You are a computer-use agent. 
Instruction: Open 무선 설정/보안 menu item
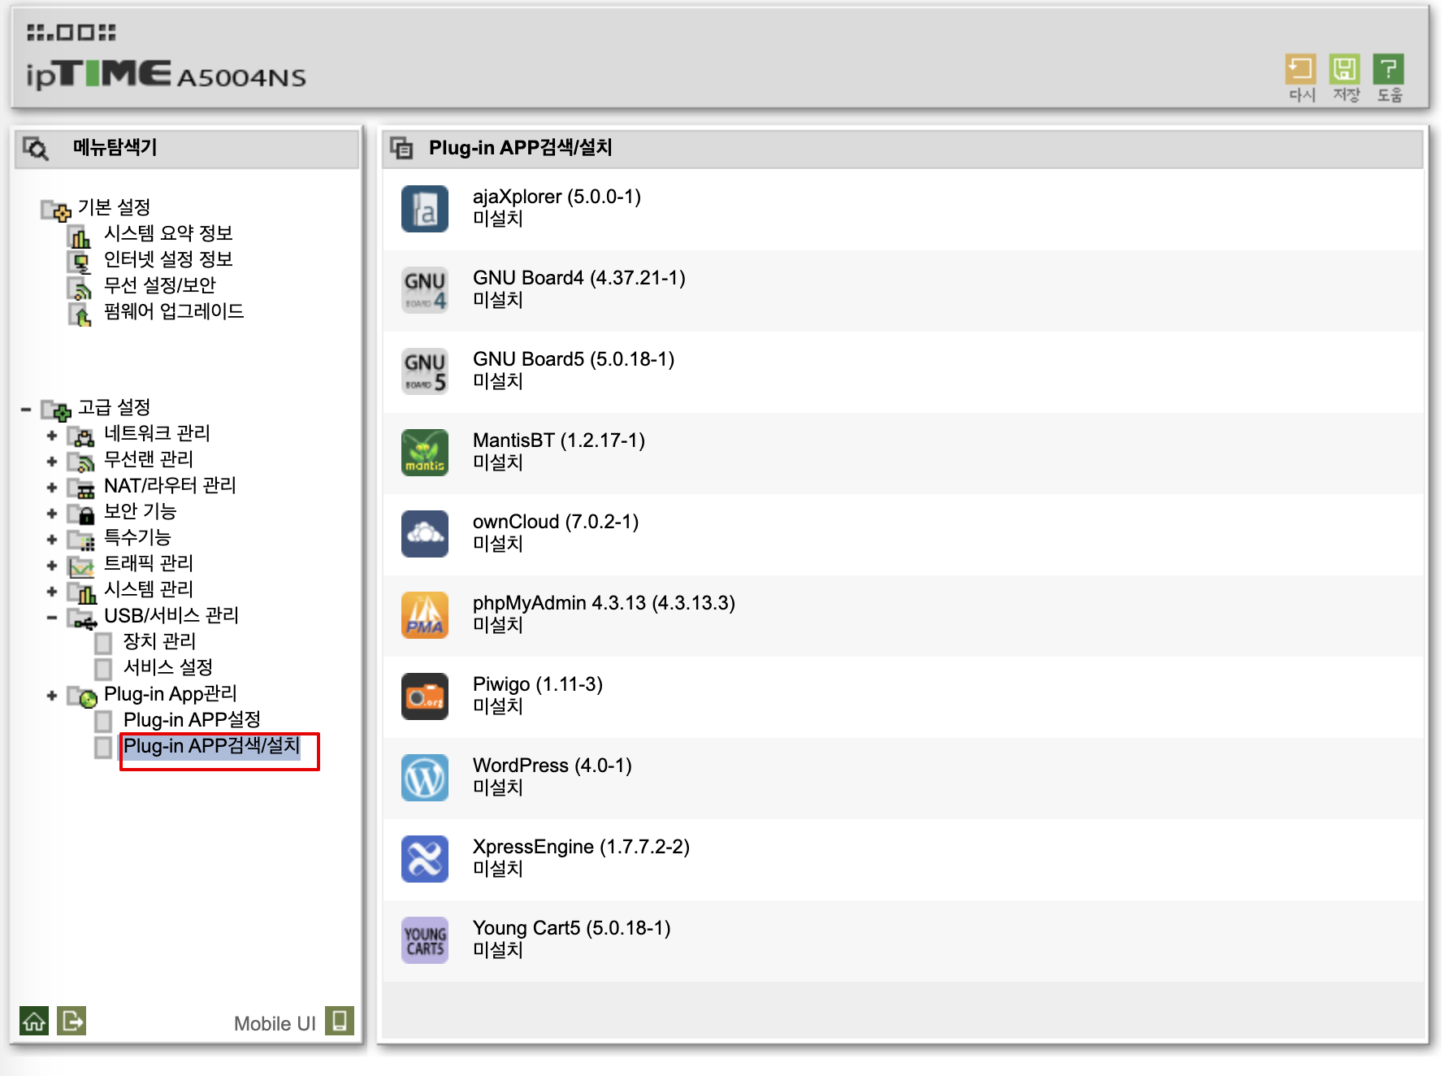pyautogui.click(x=160, y=285)
